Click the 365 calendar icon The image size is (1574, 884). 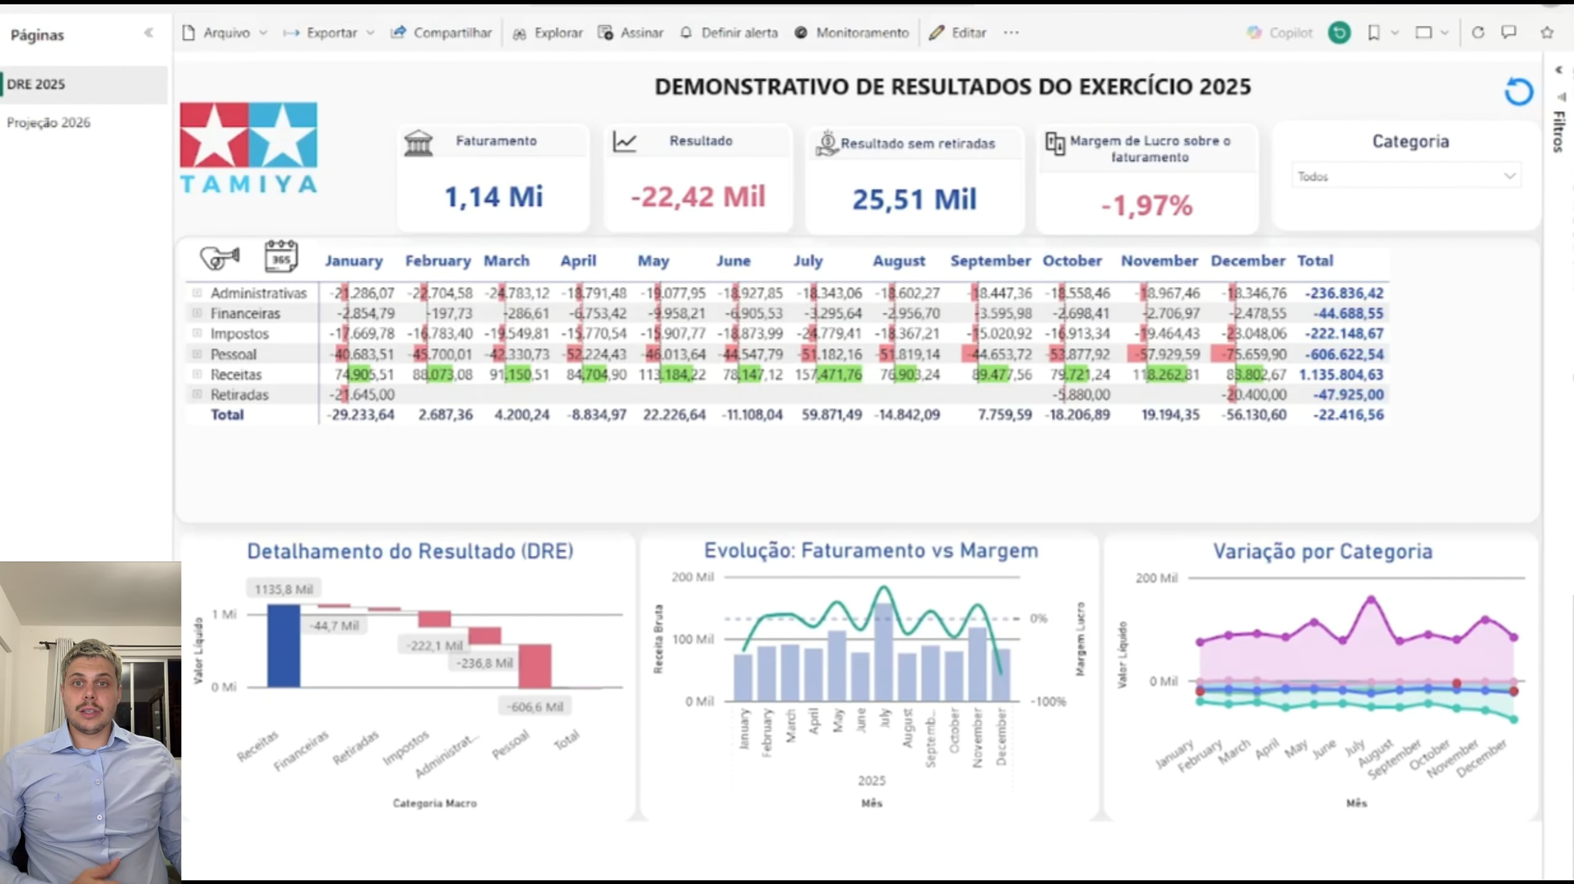[281, 256]
